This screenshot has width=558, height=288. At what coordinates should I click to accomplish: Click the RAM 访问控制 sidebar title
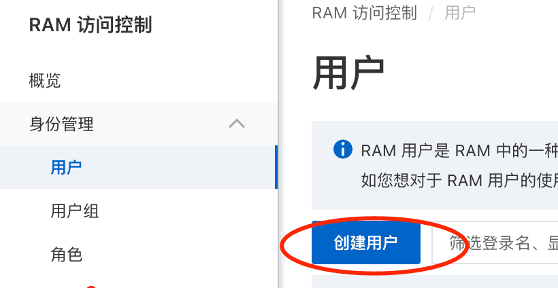[91, 25]
